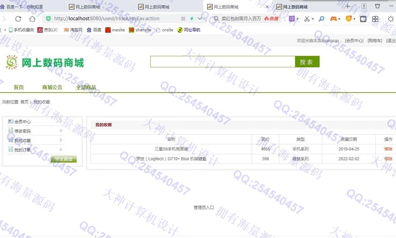
Task: Expand the translate extension dropdown arrow
Action: 297,19
